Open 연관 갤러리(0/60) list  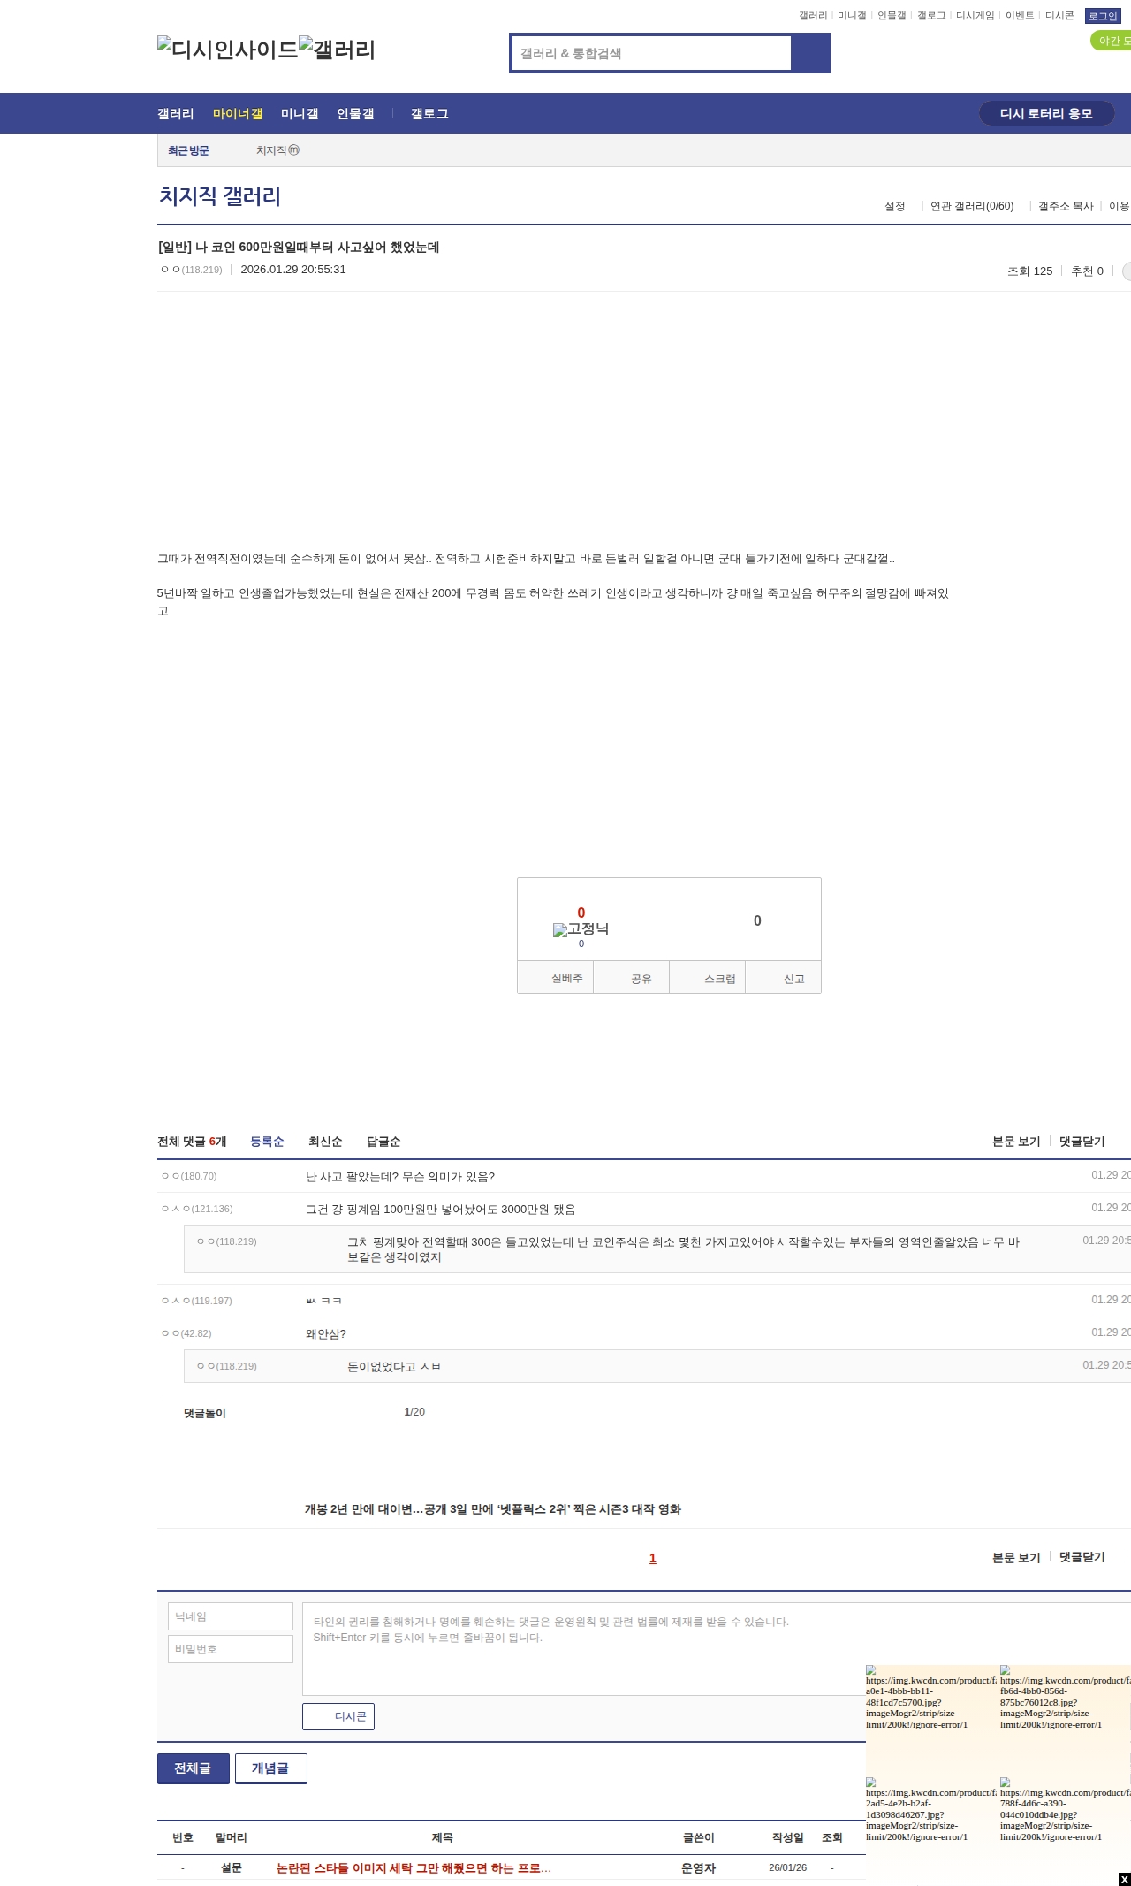coord(972,206)
